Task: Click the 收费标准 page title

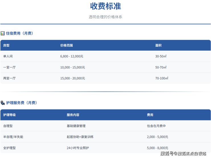Action: pyautogui.click(x=105, y=6)
